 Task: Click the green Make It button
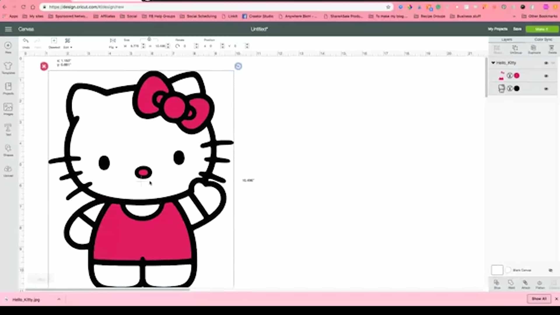(542, 29)
